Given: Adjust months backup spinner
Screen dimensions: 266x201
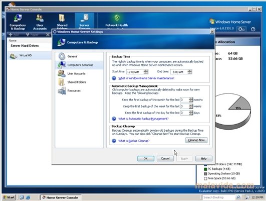Looking at the screenshot, I should click(191, 99).
